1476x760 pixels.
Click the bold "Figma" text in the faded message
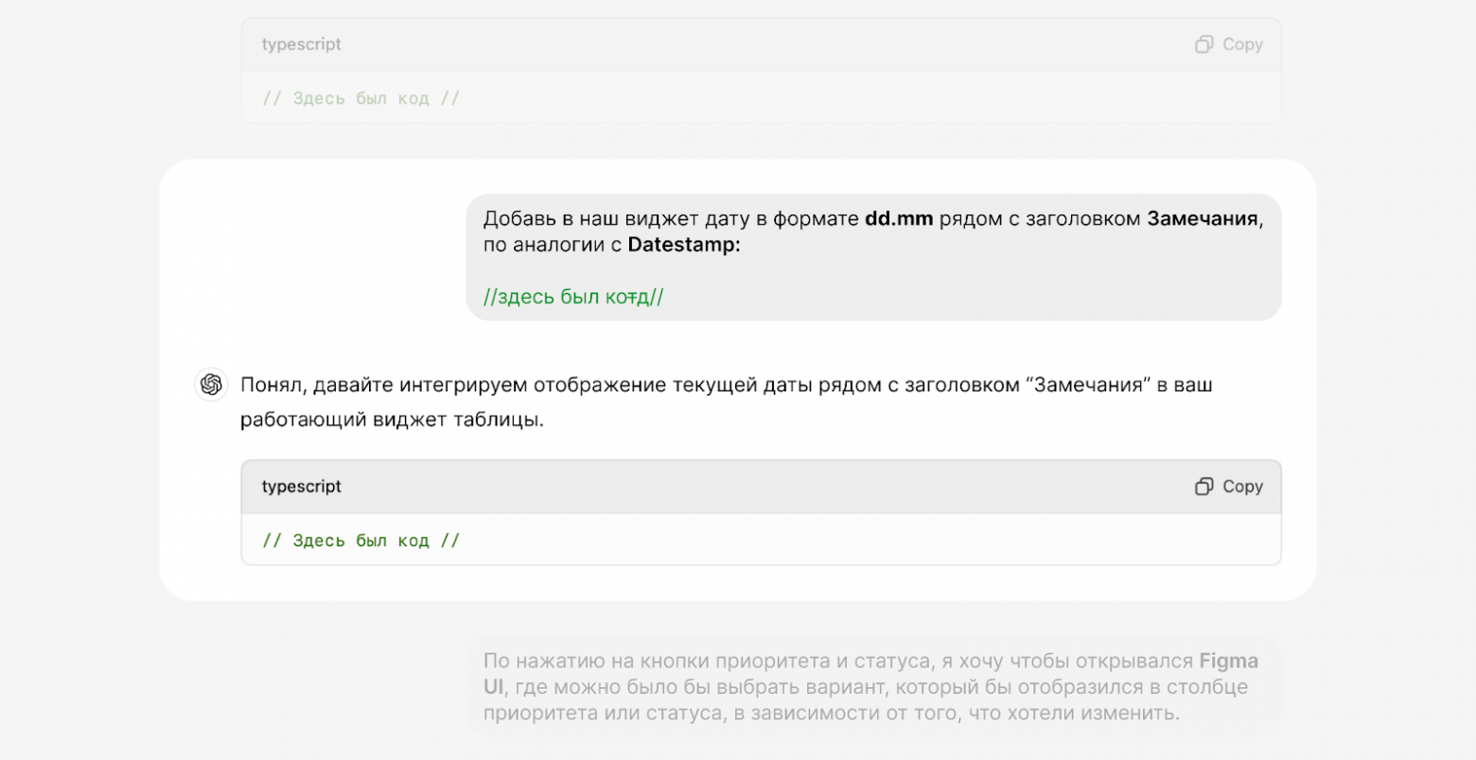pyautogui.click(x=1229, y=661)
